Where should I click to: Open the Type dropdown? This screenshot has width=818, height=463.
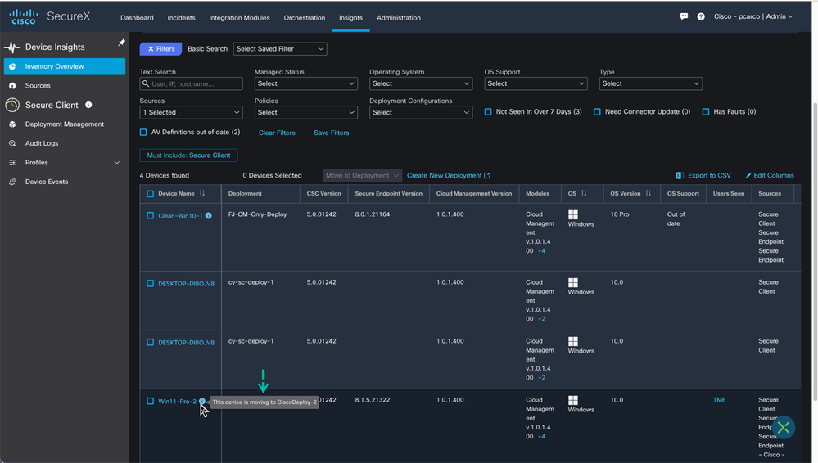pyautogui.click(x=650, y=83)
